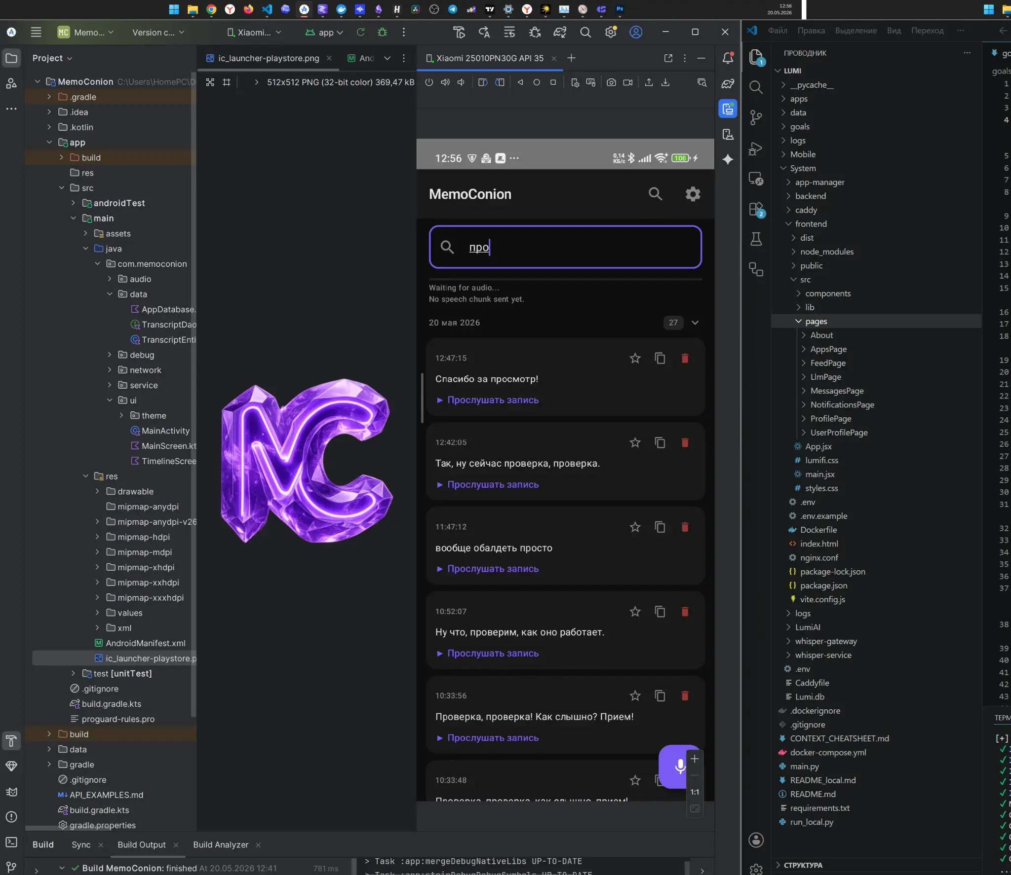
Task: Click the Debug app bug icon
Action: (x=382, y=32)
